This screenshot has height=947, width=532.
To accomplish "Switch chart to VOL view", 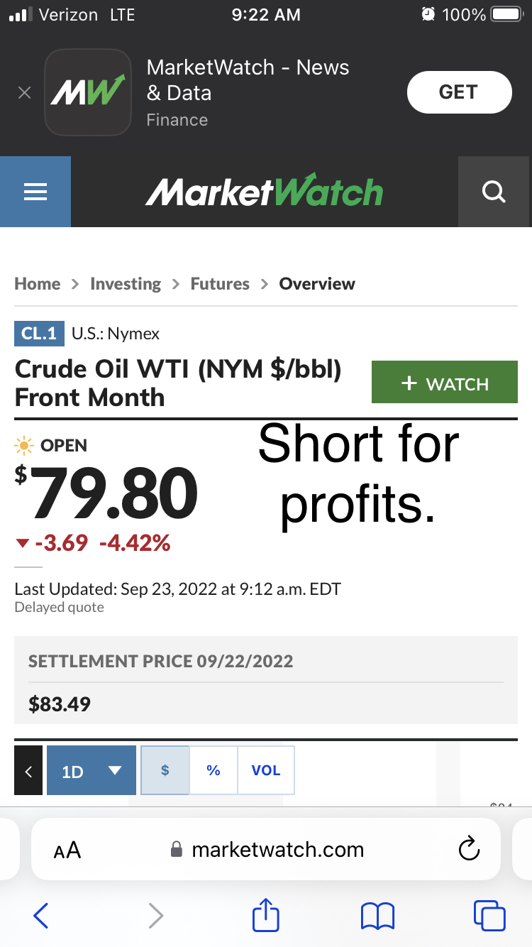I will click(x=266, y=770).
